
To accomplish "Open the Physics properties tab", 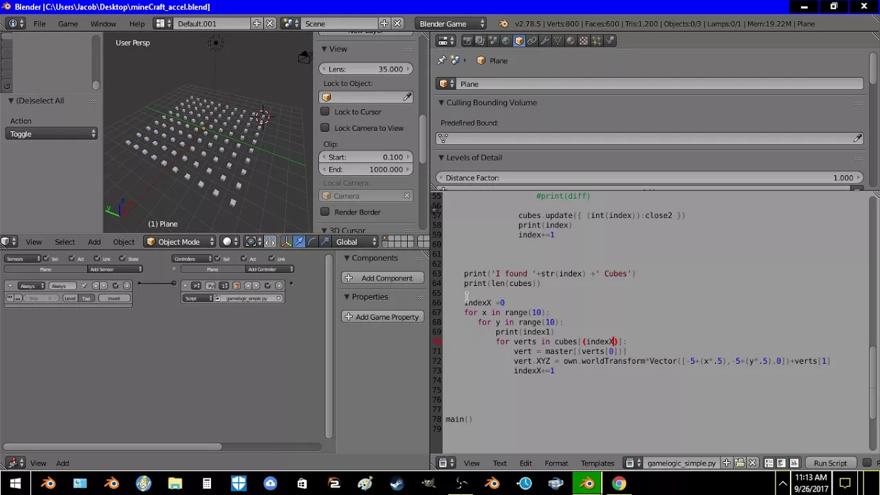I will point(609,41).
